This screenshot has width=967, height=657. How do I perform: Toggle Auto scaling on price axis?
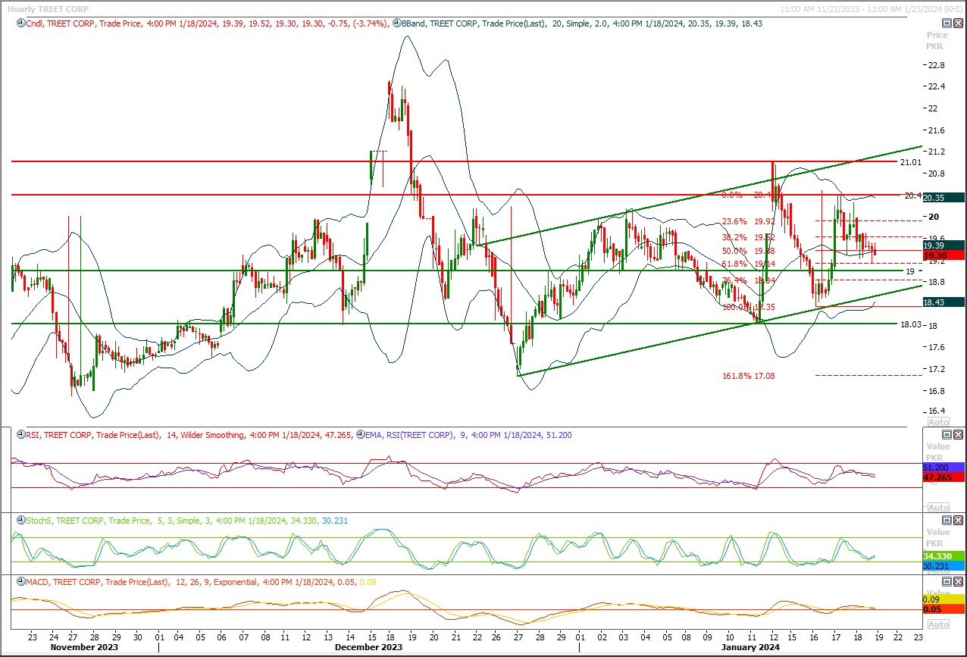click(x=938, y=422)
